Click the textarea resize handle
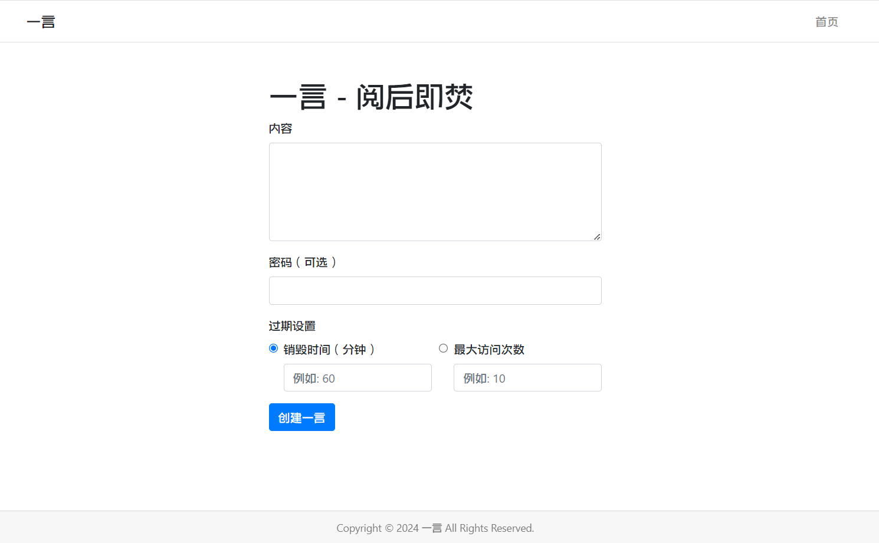879x543 pixels. (x=598, y=237)
